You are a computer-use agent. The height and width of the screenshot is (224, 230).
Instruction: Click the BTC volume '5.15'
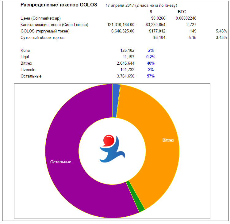click(x=192, y=37)
